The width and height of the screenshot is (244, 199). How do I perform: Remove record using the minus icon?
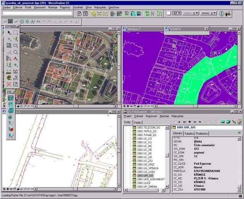[x=195, y=122]
